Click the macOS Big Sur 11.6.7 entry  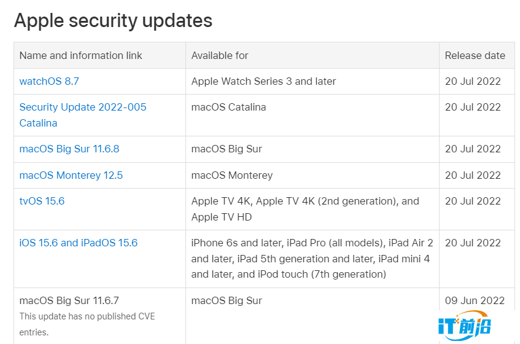pyautogui.click(x=69, y=300)
